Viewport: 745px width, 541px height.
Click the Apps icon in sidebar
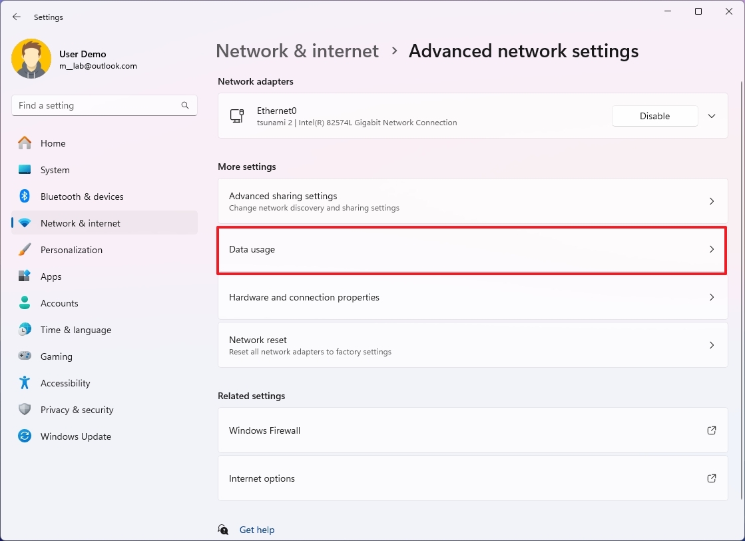point(25,276)
